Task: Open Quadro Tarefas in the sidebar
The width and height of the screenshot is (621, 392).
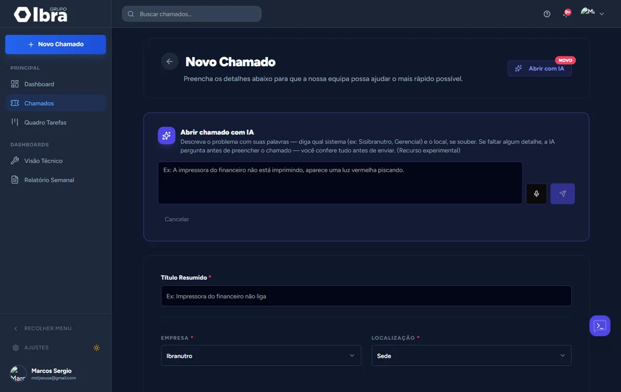Action: click(x=55, y=122)
